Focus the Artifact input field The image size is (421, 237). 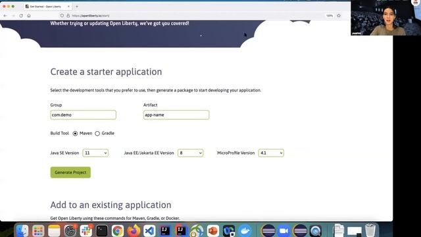click(x=176, y=115)
